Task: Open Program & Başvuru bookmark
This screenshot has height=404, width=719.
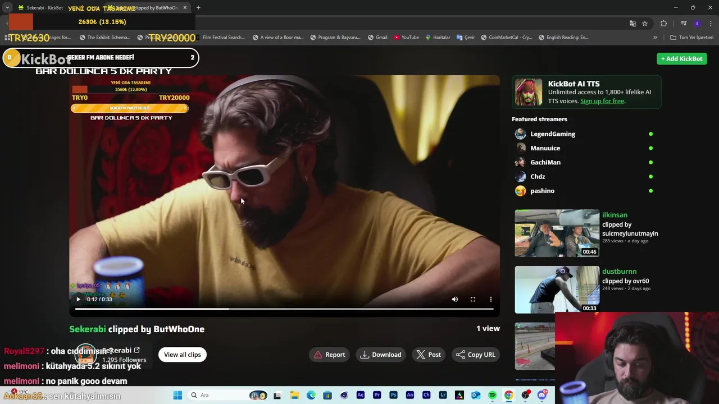Action: coord(335,38)
